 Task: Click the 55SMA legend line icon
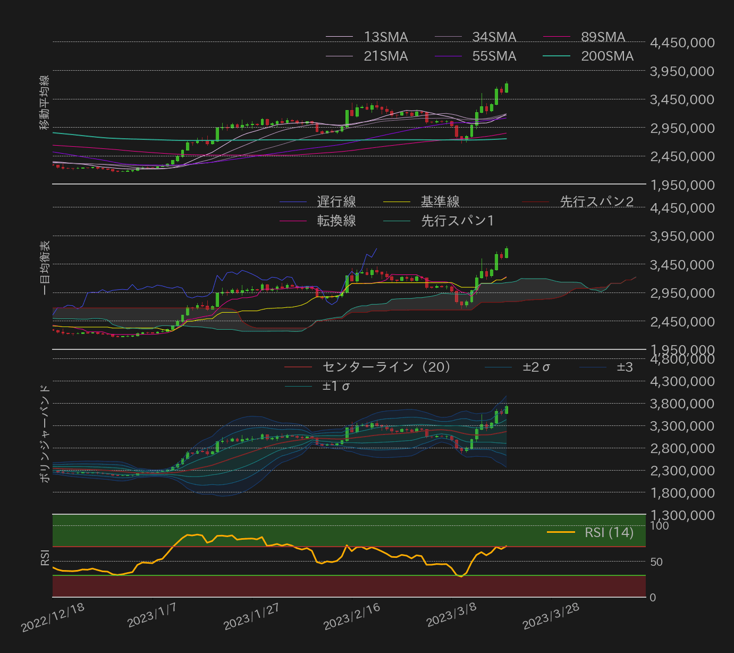pyautogui.click(x=448, y=56)
